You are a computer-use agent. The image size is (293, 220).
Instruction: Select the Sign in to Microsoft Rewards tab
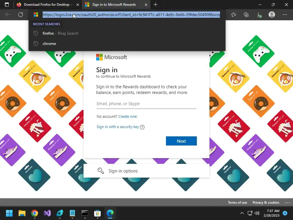[116, 5]
